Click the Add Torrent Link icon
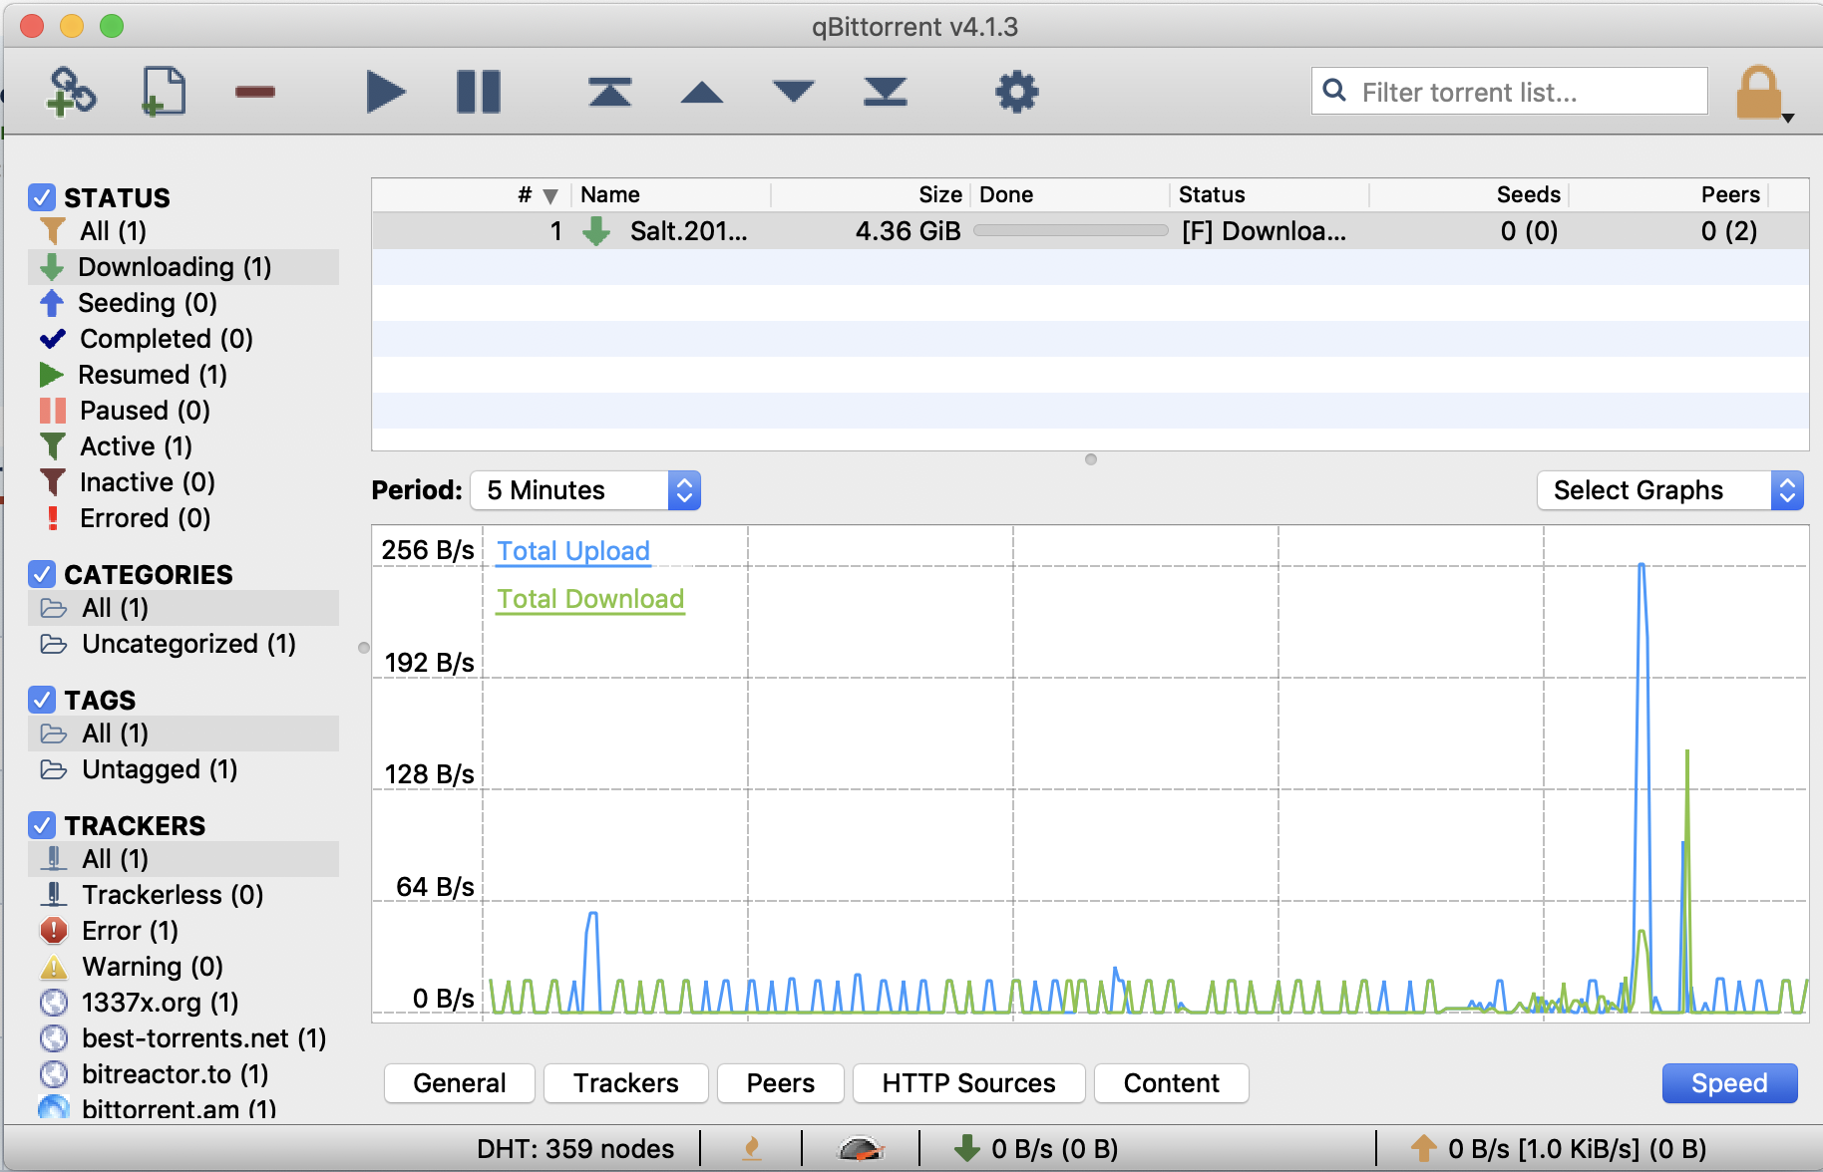The image size is (1823, 1172). 71,92
